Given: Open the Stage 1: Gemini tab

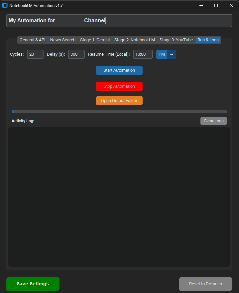Looking at the screenshot, I should point(95,40).
